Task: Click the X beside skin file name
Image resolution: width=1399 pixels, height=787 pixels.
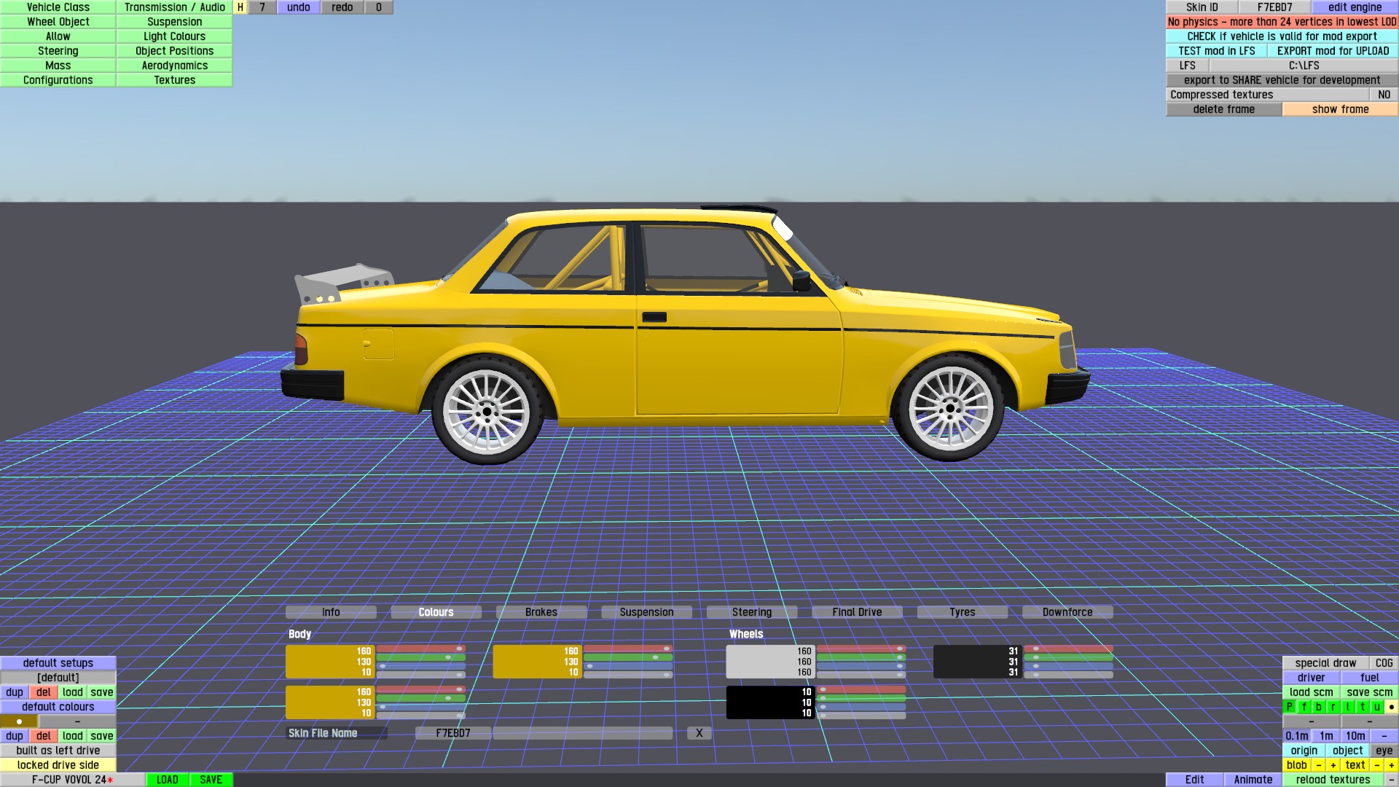Action: (x=699, y=733)
